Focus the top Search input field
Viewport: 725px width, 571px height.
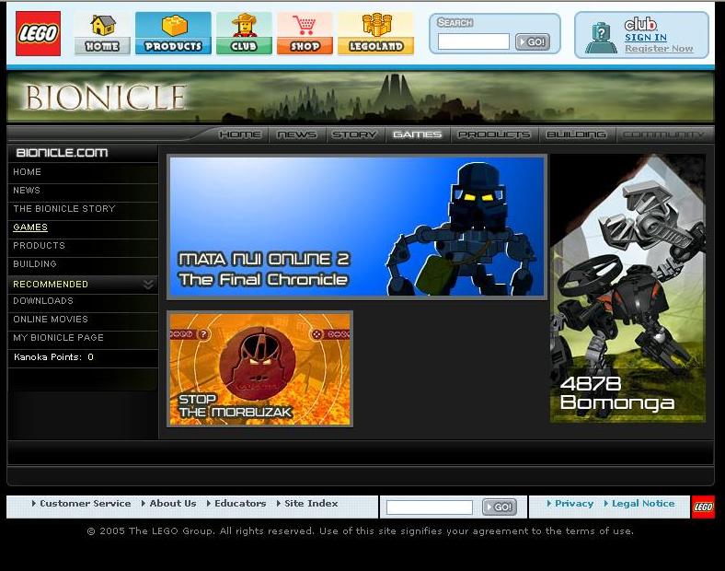(x=474, y=41)
